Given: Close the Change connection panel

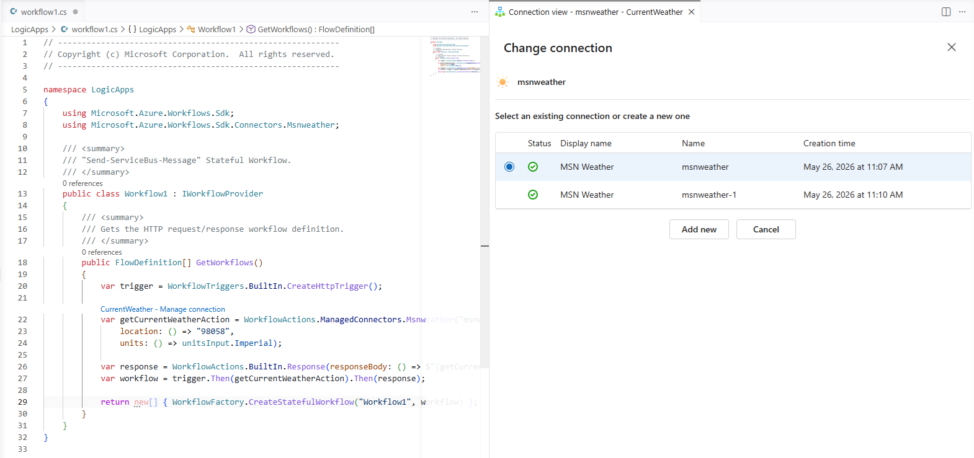Looking at the screenshot, I should tap(952, 47).
